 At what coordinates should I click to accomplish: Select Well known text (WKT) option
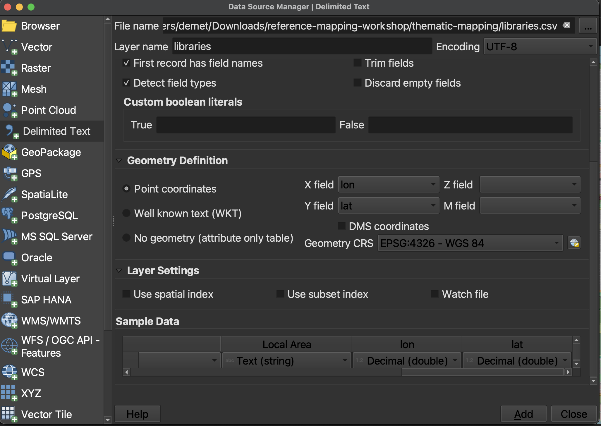[126, 213]
